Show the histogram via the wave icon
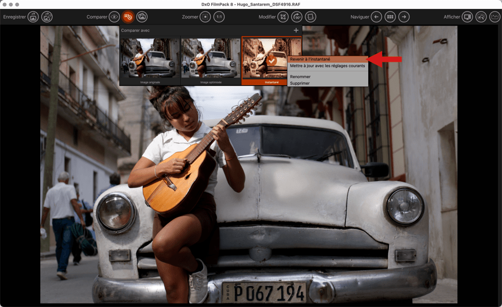Viewport: 502px width, 307px height. pyautogui.click(x=495, y=17)
